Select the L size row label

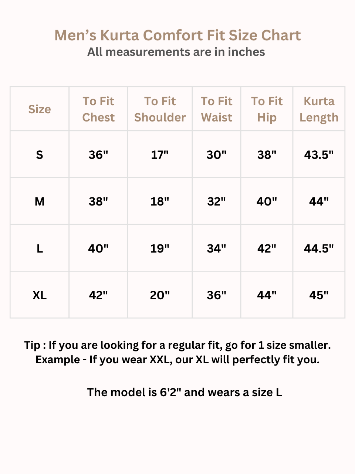tap(40, 248)
